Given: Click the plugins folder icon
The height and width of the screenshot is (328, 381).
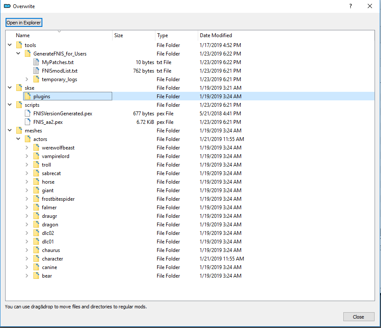Looking at the screenshot, I should [28, 96].
